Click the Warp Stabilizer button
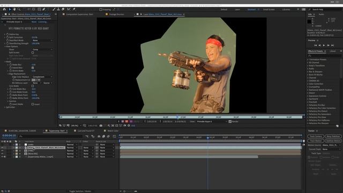 (x=333, y=136)
